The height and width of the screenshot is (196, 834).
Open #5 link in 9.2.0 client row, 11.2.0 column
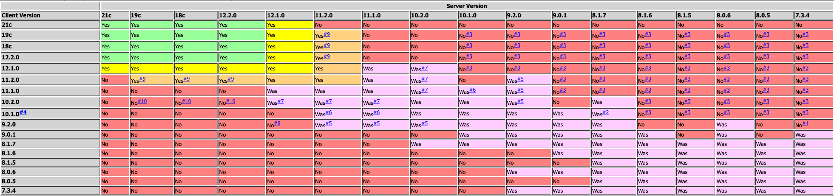click(x=329, y=123)
